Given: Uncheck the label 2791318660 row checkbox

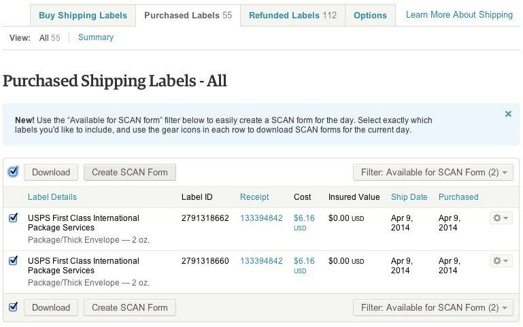Looking at the screenshot, I should pyautogui.click(x=13, y=260).
